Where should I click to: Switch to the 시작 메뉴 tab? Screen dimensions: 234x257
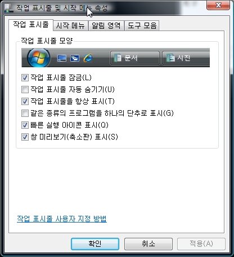coord(70,25)
